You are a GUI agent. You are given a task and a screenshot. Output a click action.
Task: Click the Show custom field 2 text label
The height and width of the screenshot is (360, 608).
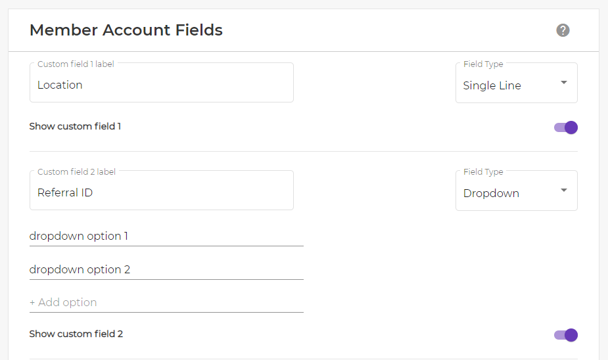point(76,334)
